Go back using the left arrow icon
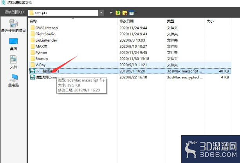Screen dimensions: 240x163 (x=111, y=13)
